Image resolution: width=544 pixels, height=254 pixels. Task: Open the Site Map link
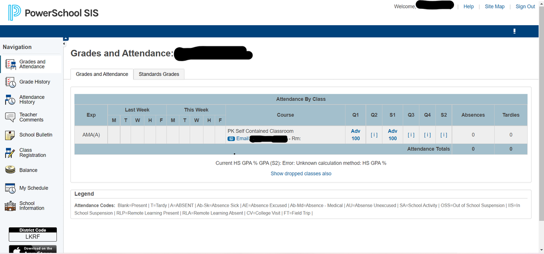pos(495,6)
